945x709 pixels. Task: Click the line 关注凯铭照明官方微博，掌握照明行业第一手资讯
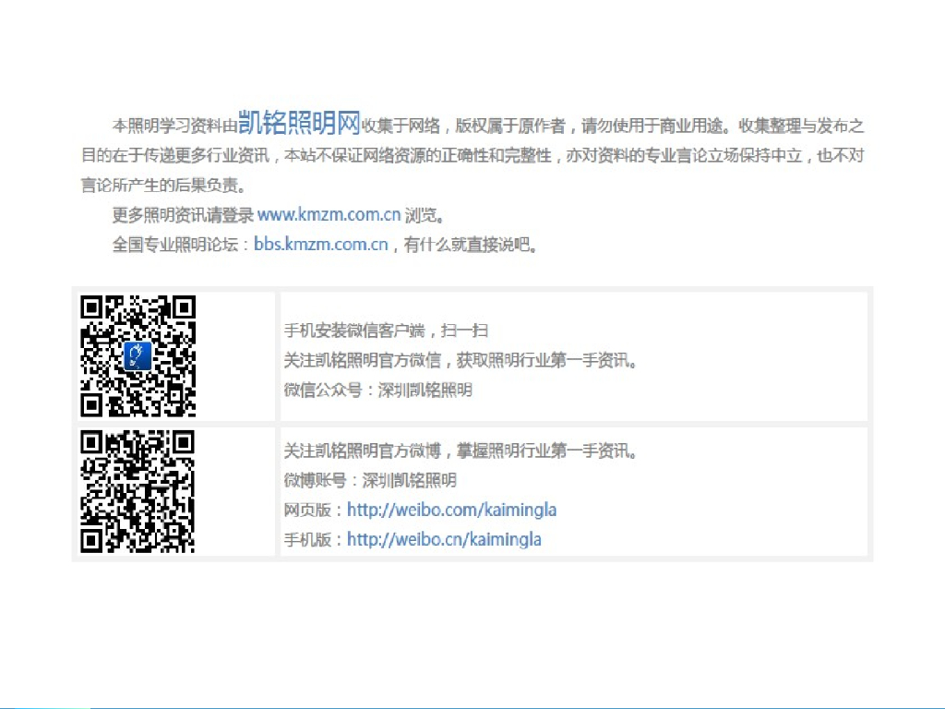point(461,451)
